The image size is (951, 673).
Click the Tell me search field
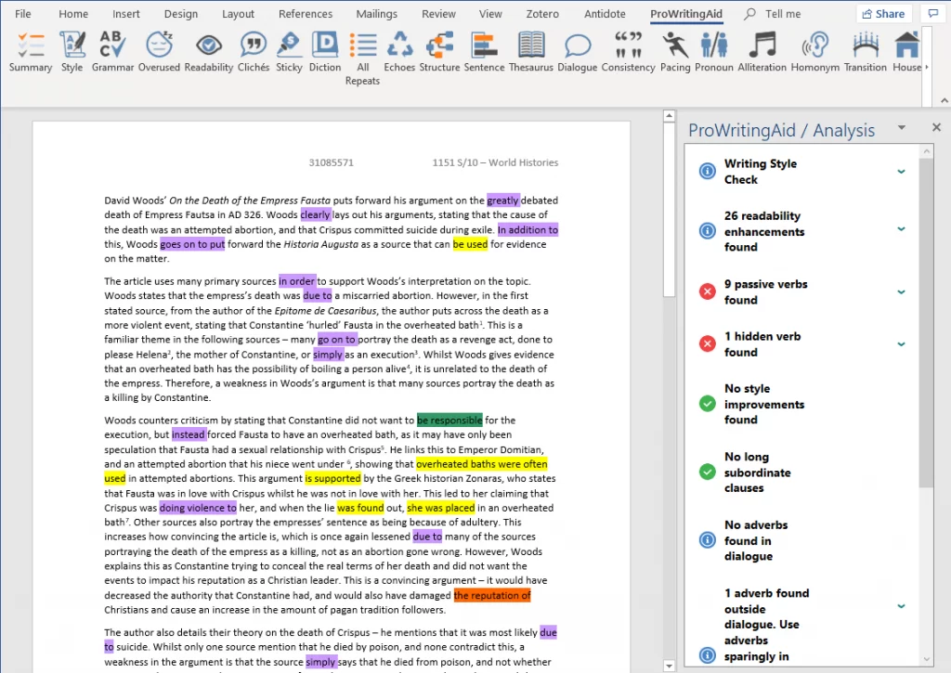coord(783,13)
